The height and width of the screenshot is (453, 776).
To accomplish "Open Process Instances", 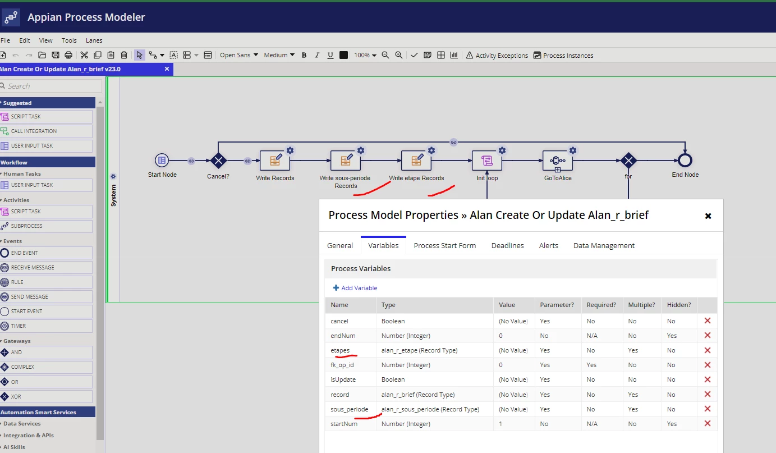I will [x=563, y=55].
